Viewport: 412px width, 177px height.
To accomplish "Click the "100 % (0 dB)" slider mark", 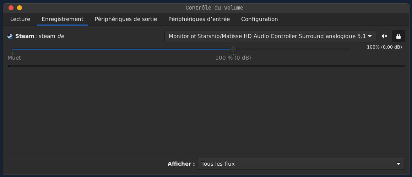I will 233,57.
